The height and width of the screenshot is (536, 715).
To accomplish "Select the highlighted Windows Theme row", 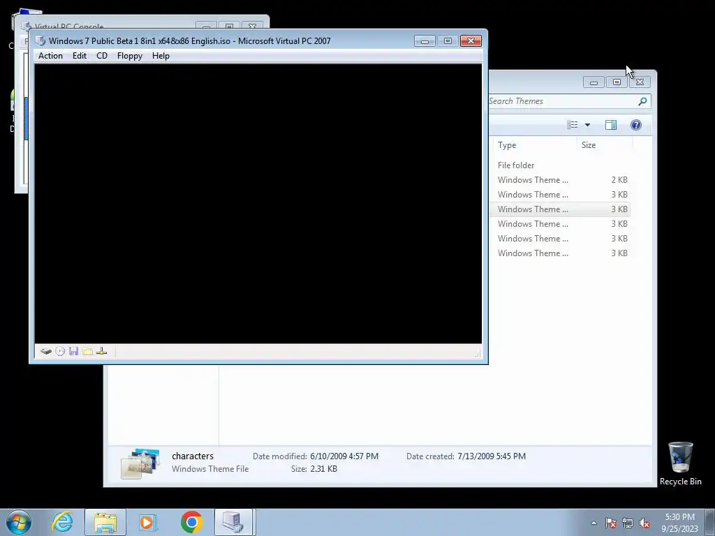I will pyautogui.click(x=559, y=209).
